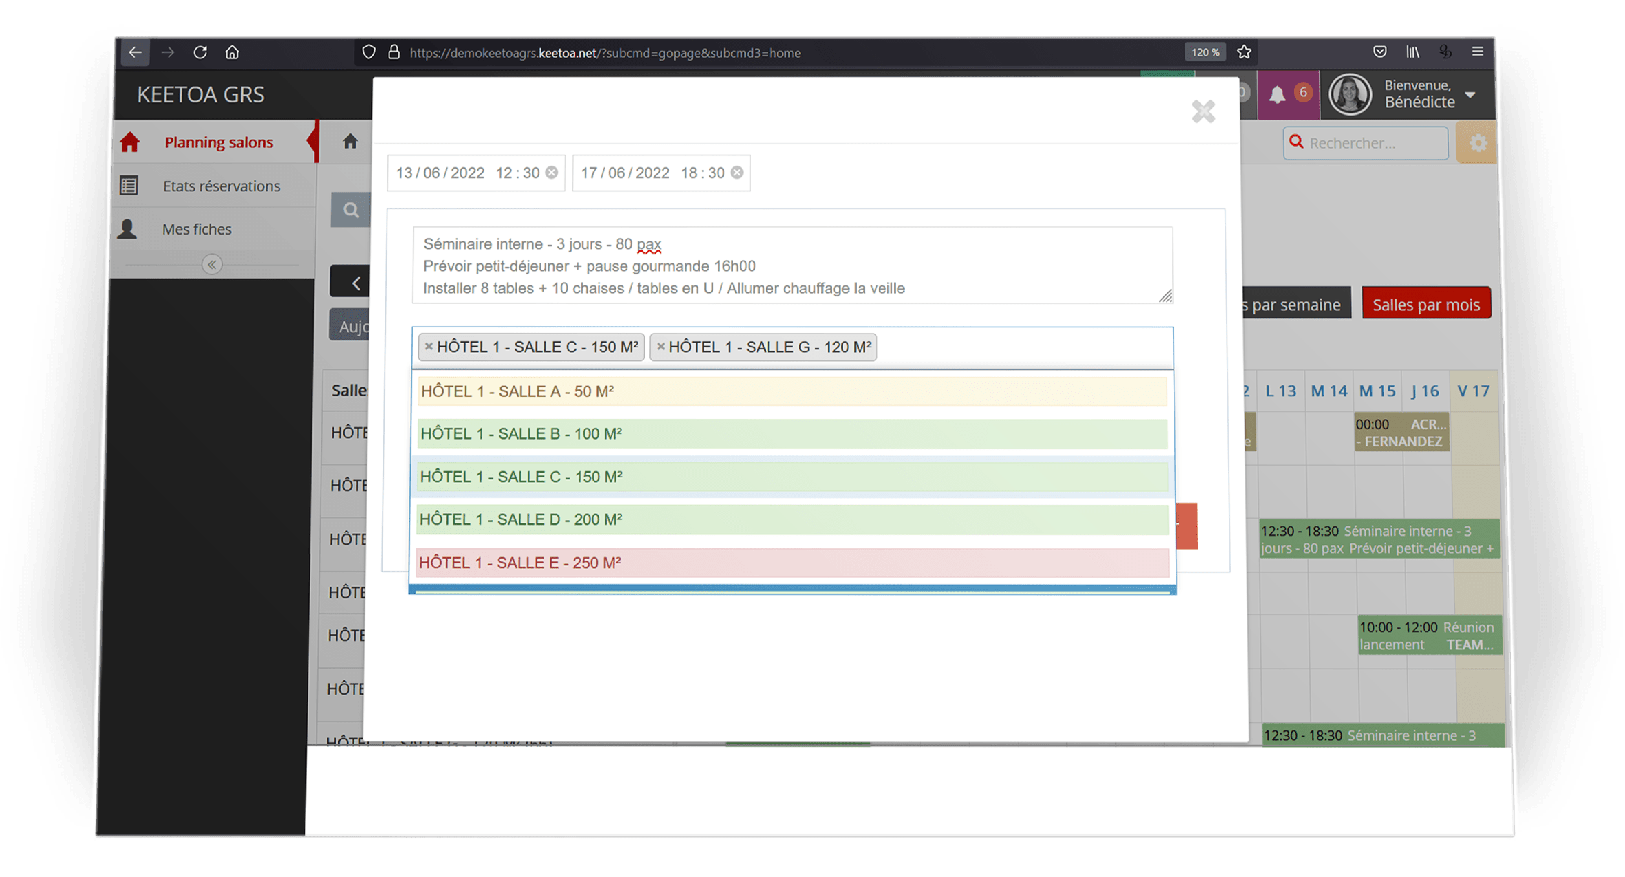Clear the 13/06/2022 start date field

pyautogui.click(x=552, y=173)
